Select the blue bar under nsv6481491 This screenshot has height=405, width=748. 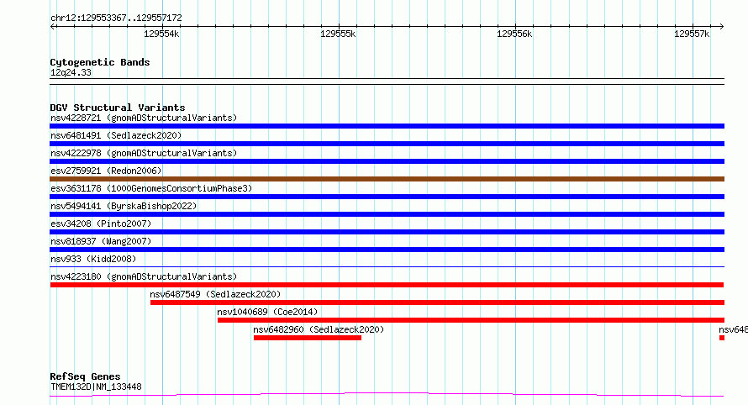pos(387,144)
